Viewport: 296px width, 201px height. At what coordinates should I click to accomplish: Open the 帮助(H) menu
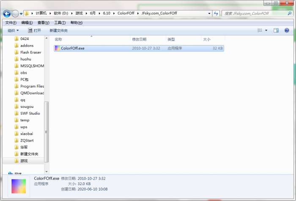(x=77, y=23)
